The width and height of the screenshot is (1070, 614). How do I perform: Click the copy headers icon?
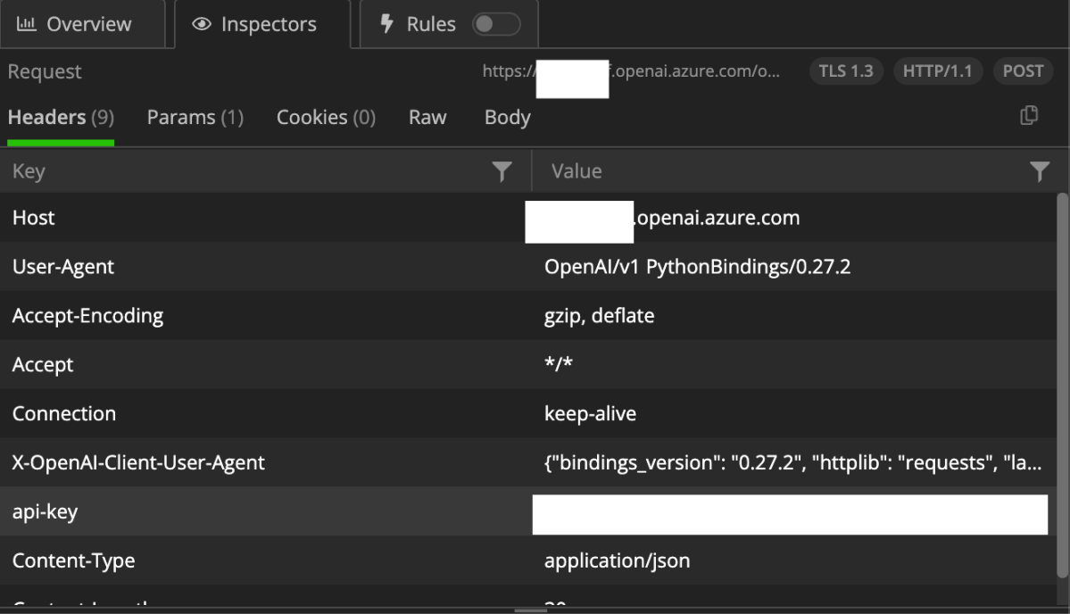coord(1029,115)
